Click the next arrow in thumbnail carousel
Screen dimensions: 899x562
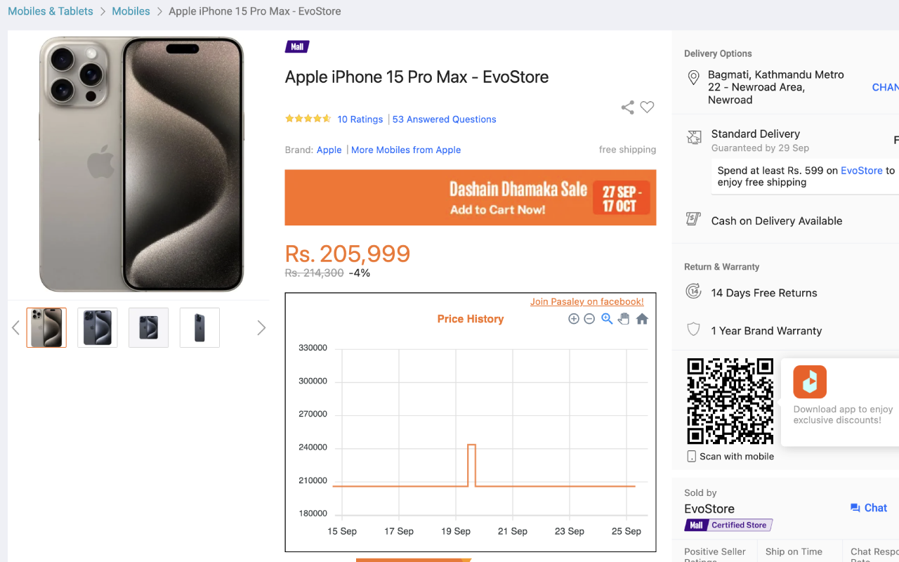pyautogui.click(x=261, y=327)
